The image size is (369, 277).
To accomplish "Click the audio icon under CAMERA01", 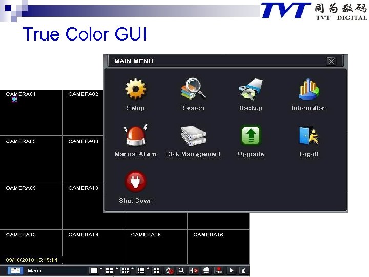I will 15,100.
